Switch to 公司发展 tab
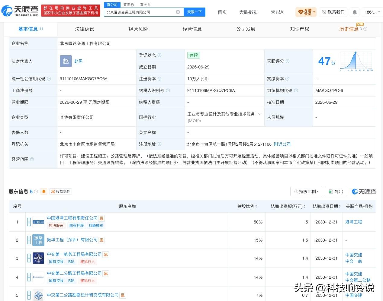Viewport: 383px width, 301px height. 246,29
